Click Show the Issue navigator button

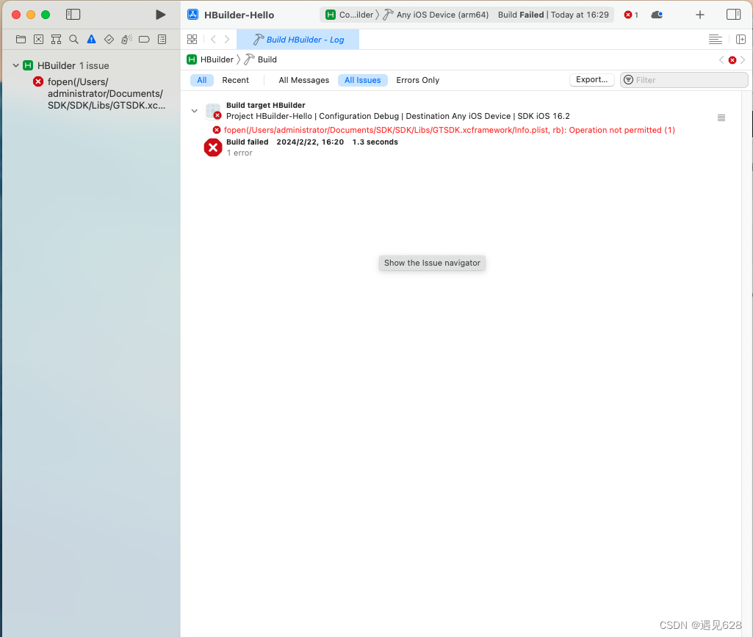pyautogui.click(x=432, y=263)
